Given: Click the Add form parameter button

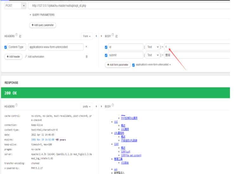Looking at the screenshot, I should click(118, 65).
